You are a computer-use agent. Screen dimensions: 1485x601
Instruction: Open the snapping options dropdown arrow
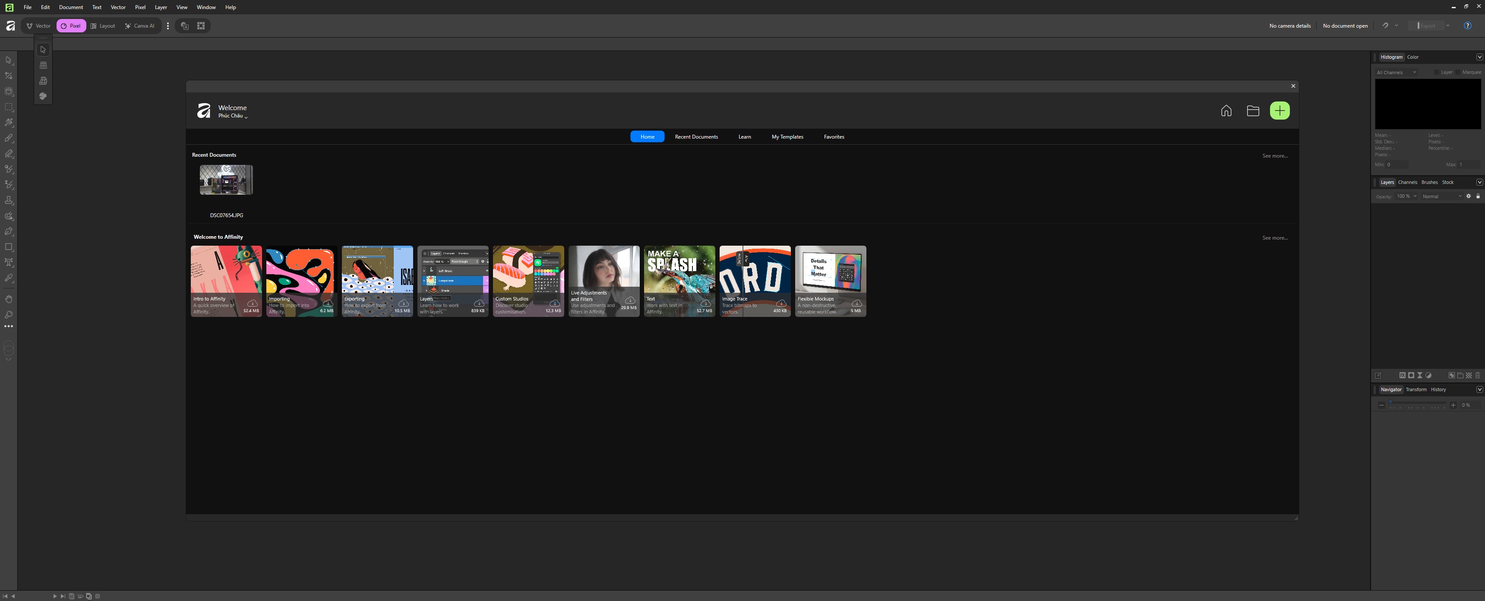tap(1396, 25)
